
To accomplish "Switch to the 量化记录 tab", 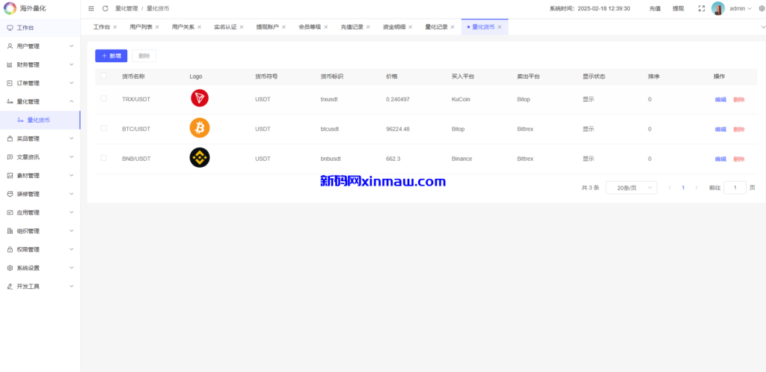I will pos(436,27).
